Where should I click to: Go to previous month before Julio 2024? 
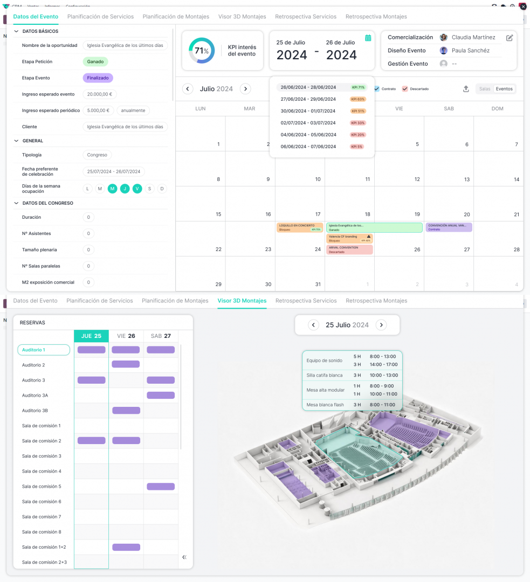tap(188, 89)
